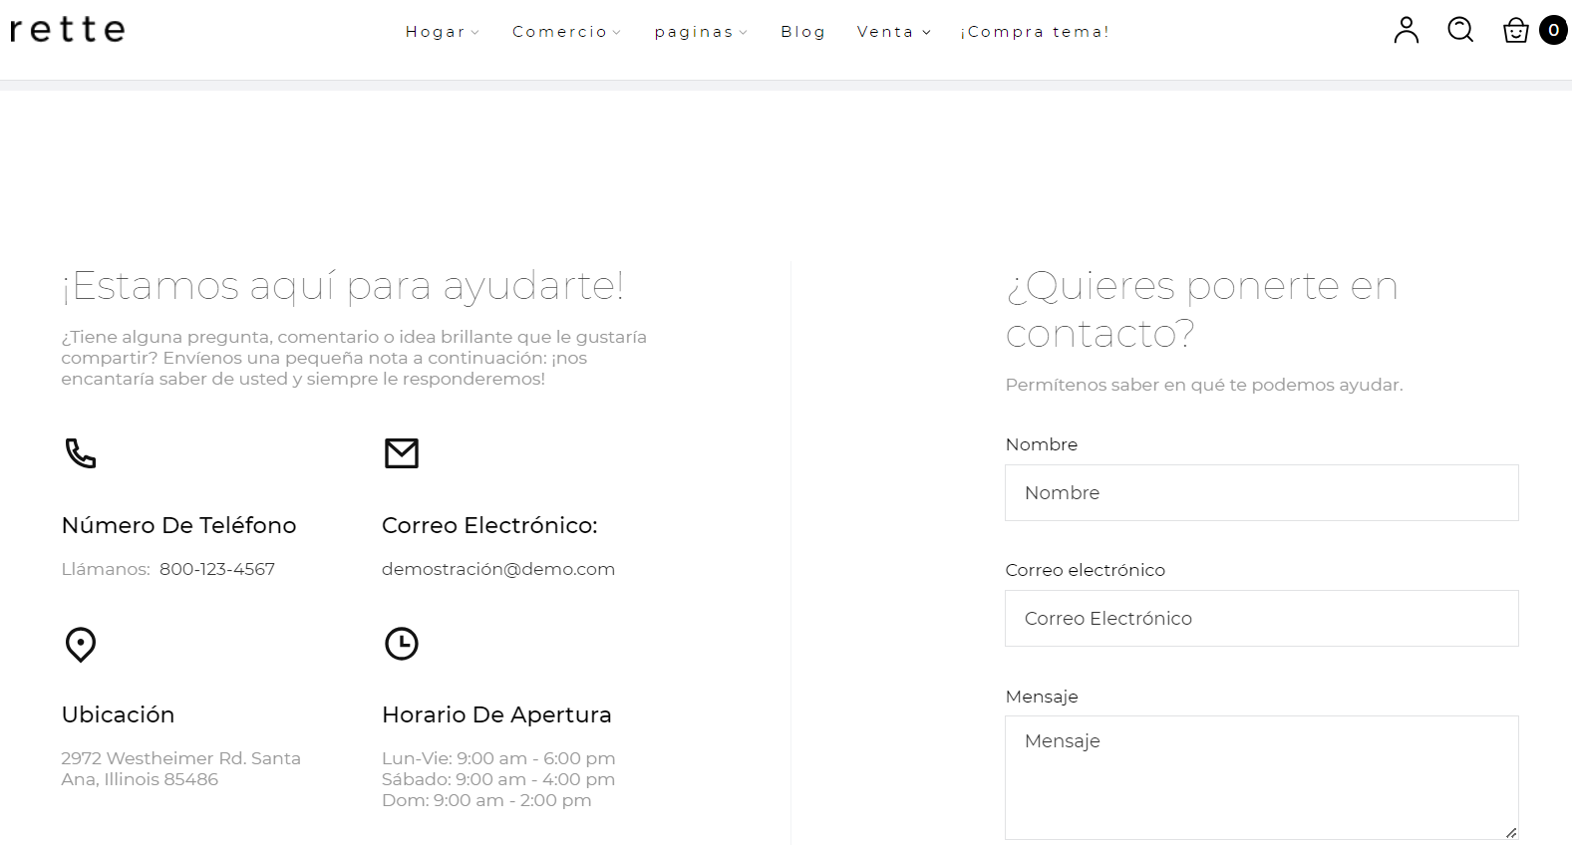Expand the Comercio menu dropdown

tap(566, 32)
